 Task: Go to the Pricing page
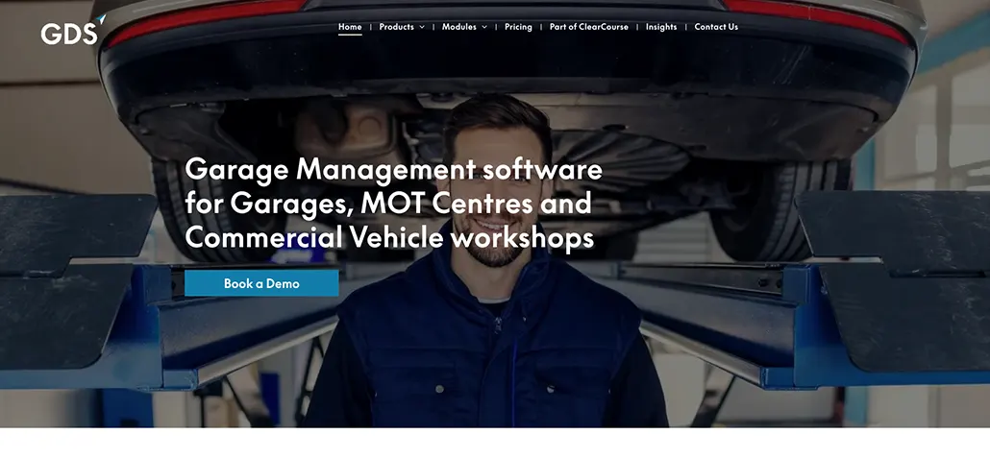(x=518, y=27)
